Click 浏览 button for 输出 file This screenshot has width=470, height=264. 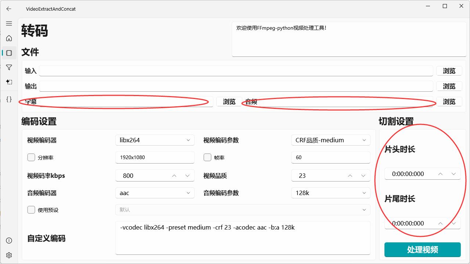click(x=449, y=86)
